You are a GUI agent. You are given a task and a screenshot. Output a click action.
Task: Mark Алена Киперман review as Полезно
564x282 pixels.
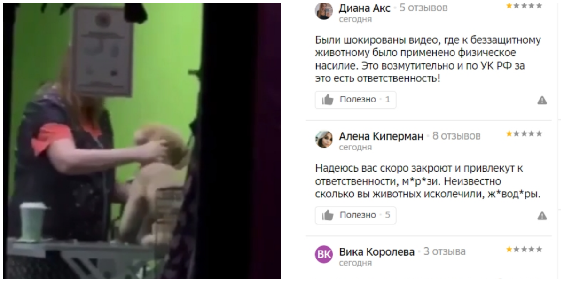coord(356,215)
